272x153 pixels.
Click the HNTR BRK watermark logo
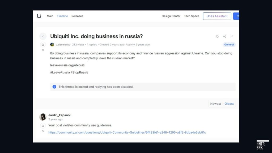(x=262, y=145)
